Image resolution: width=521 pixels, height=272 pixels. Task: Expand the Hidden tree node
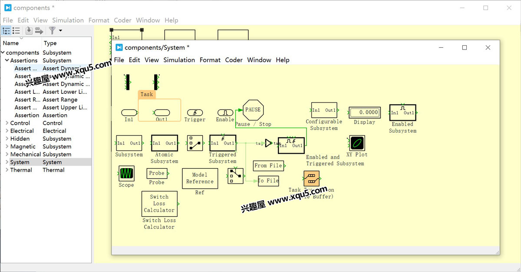[7, 139]
